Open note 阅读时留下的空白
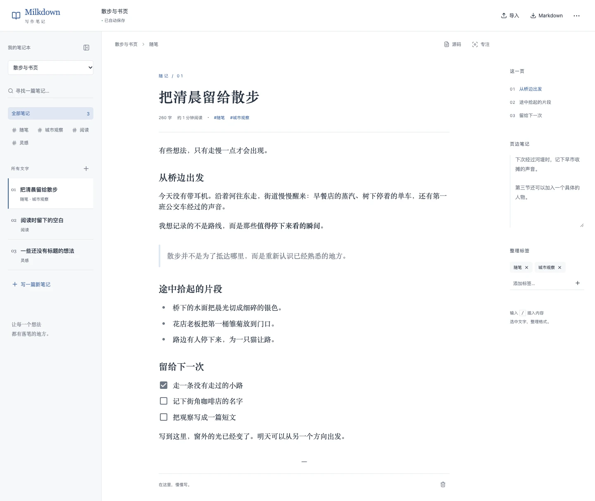 (x=50, y=224)
